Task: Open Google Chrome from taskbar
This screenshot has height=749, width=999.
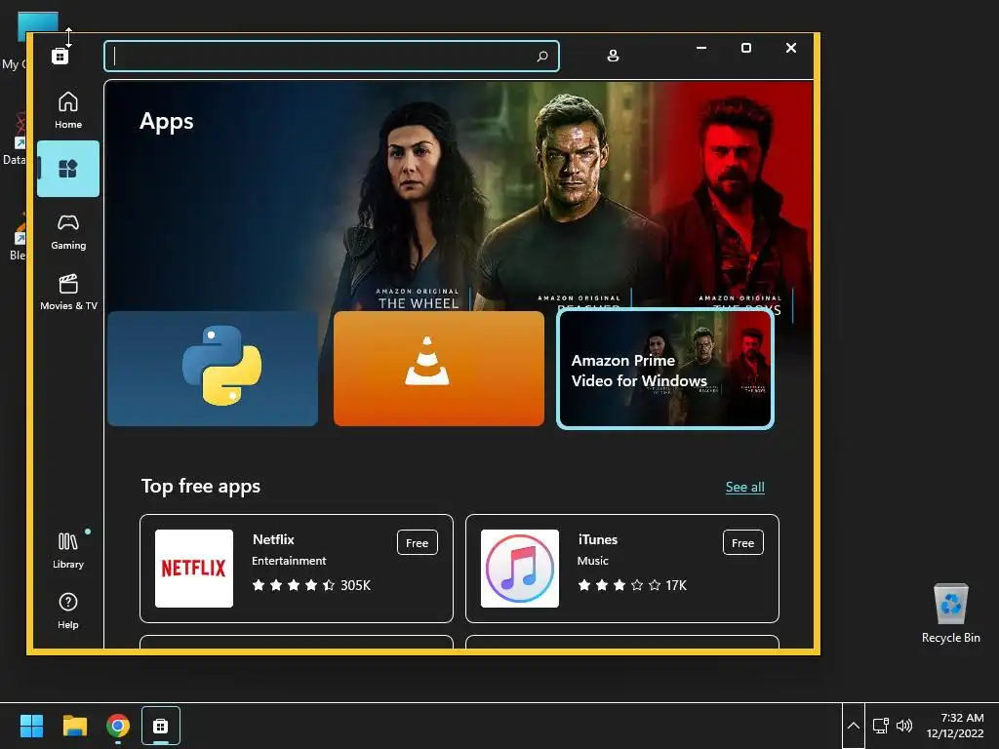Action: point(118,726)
